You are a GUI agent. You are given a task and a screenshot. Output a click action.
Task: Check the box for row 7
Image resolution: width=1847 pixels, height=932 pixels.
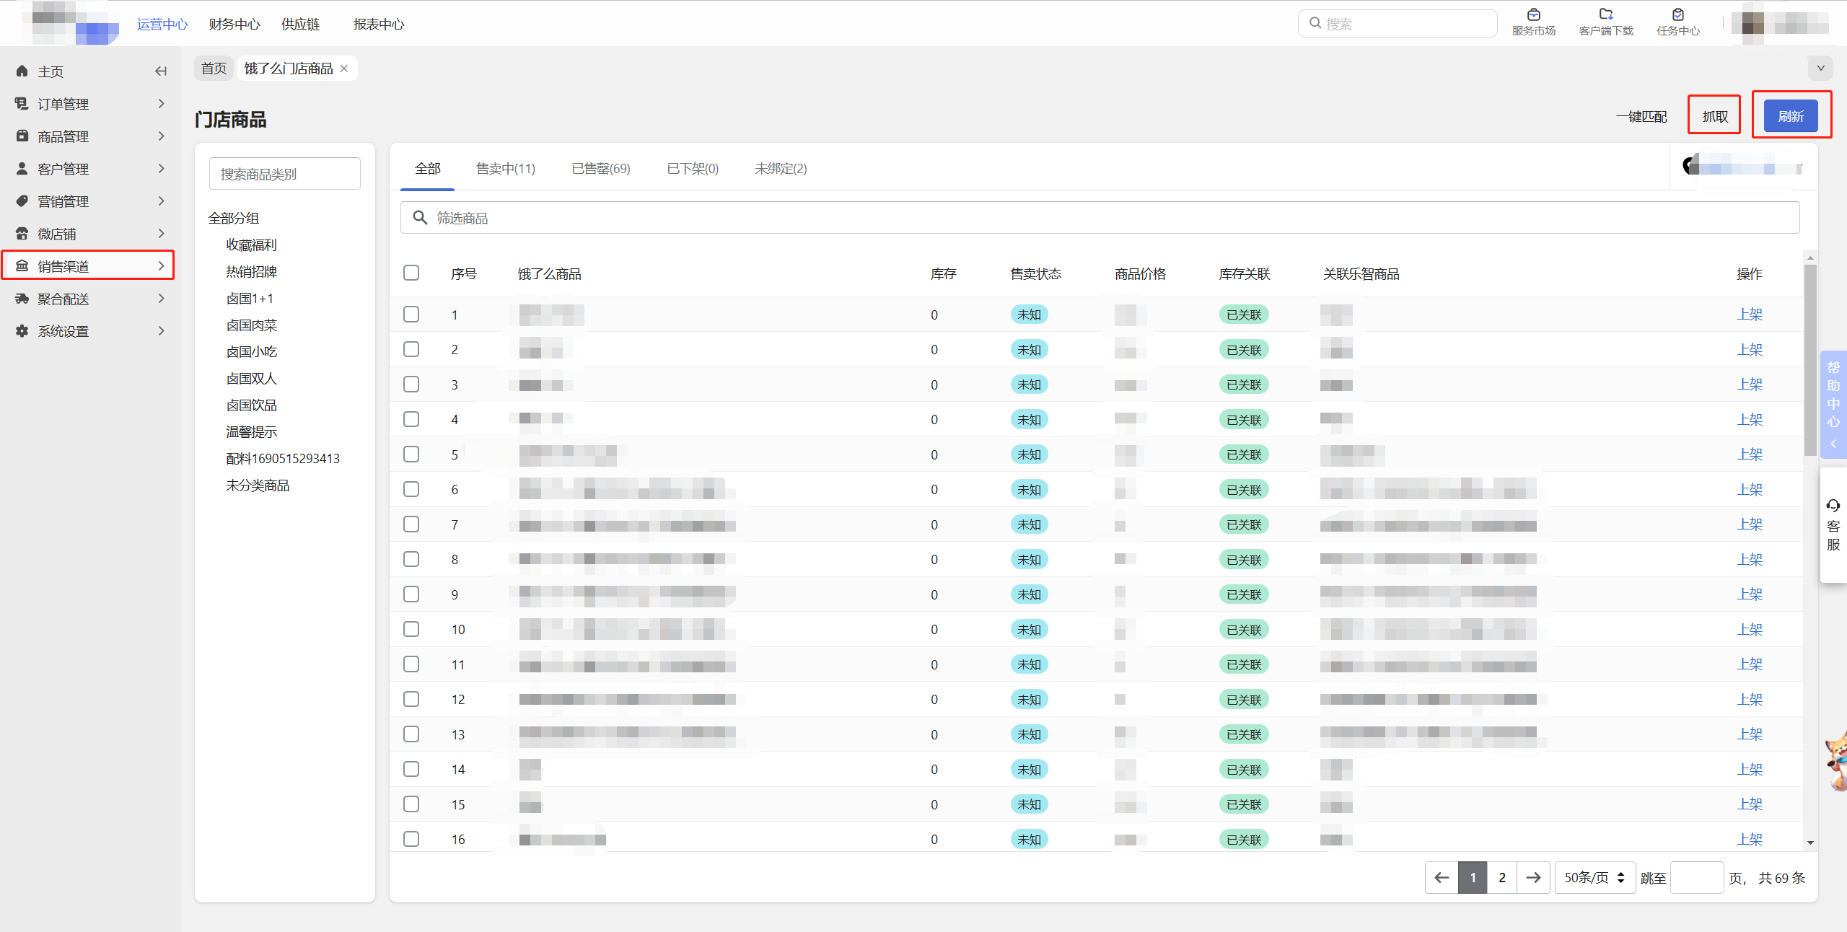pyautogui.click(x=411, y=524)
